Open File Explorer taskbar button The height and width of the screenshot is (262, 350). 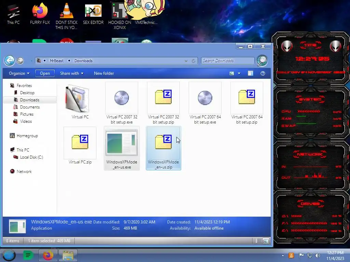tap(68, 255)
